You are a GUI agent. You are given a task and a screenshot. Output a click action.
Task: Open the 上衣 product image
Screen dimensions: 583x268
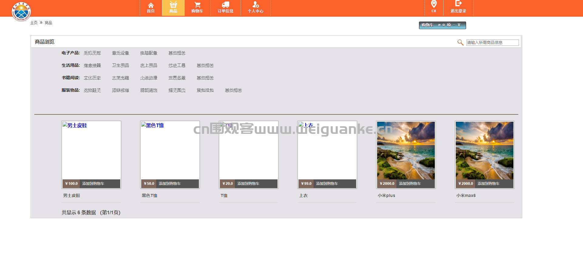click(327, 150)
